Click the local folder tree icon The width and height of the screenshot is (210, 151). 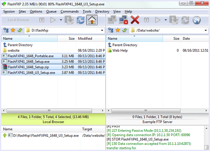6,30
